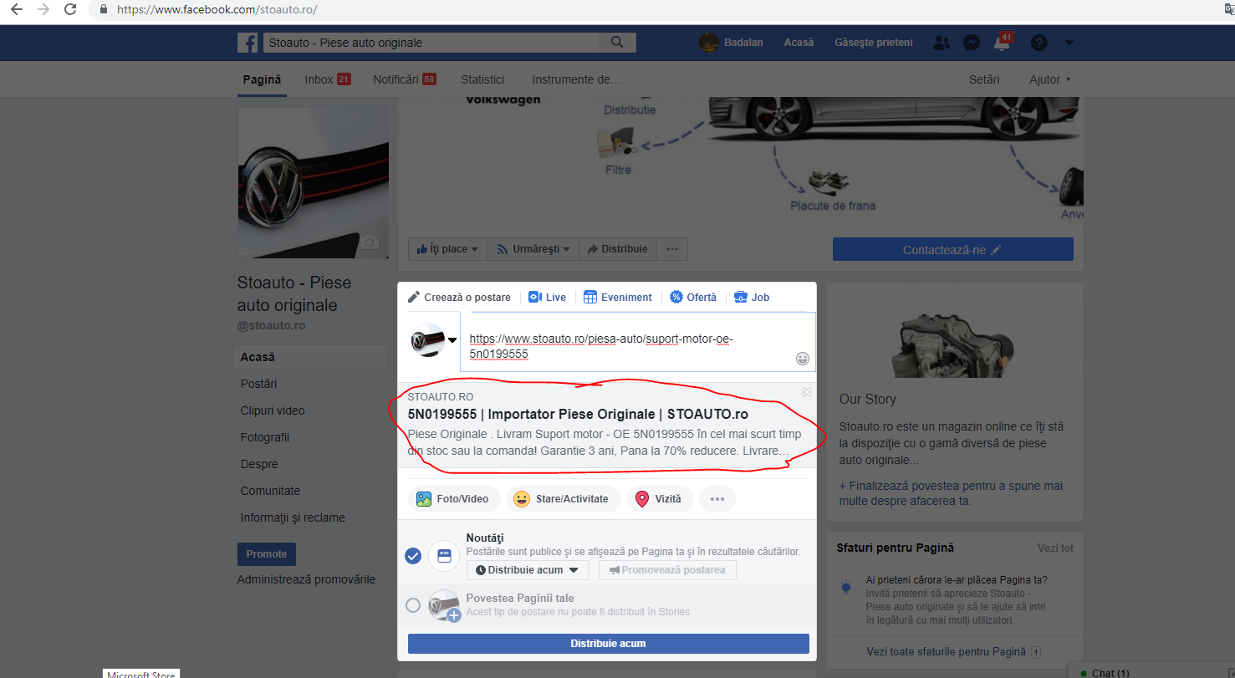Viewport: 1235px width, 678px height.
Task: Open Postări in left sidebar
Action: tap(258, 384)
